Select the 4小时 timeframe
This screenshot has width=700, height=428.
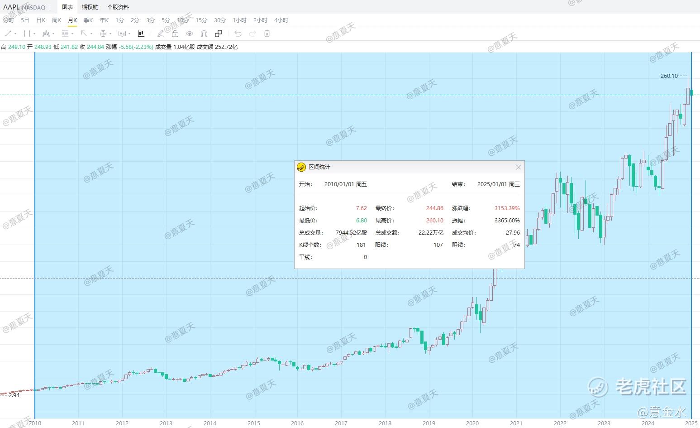tap(281, 20)
